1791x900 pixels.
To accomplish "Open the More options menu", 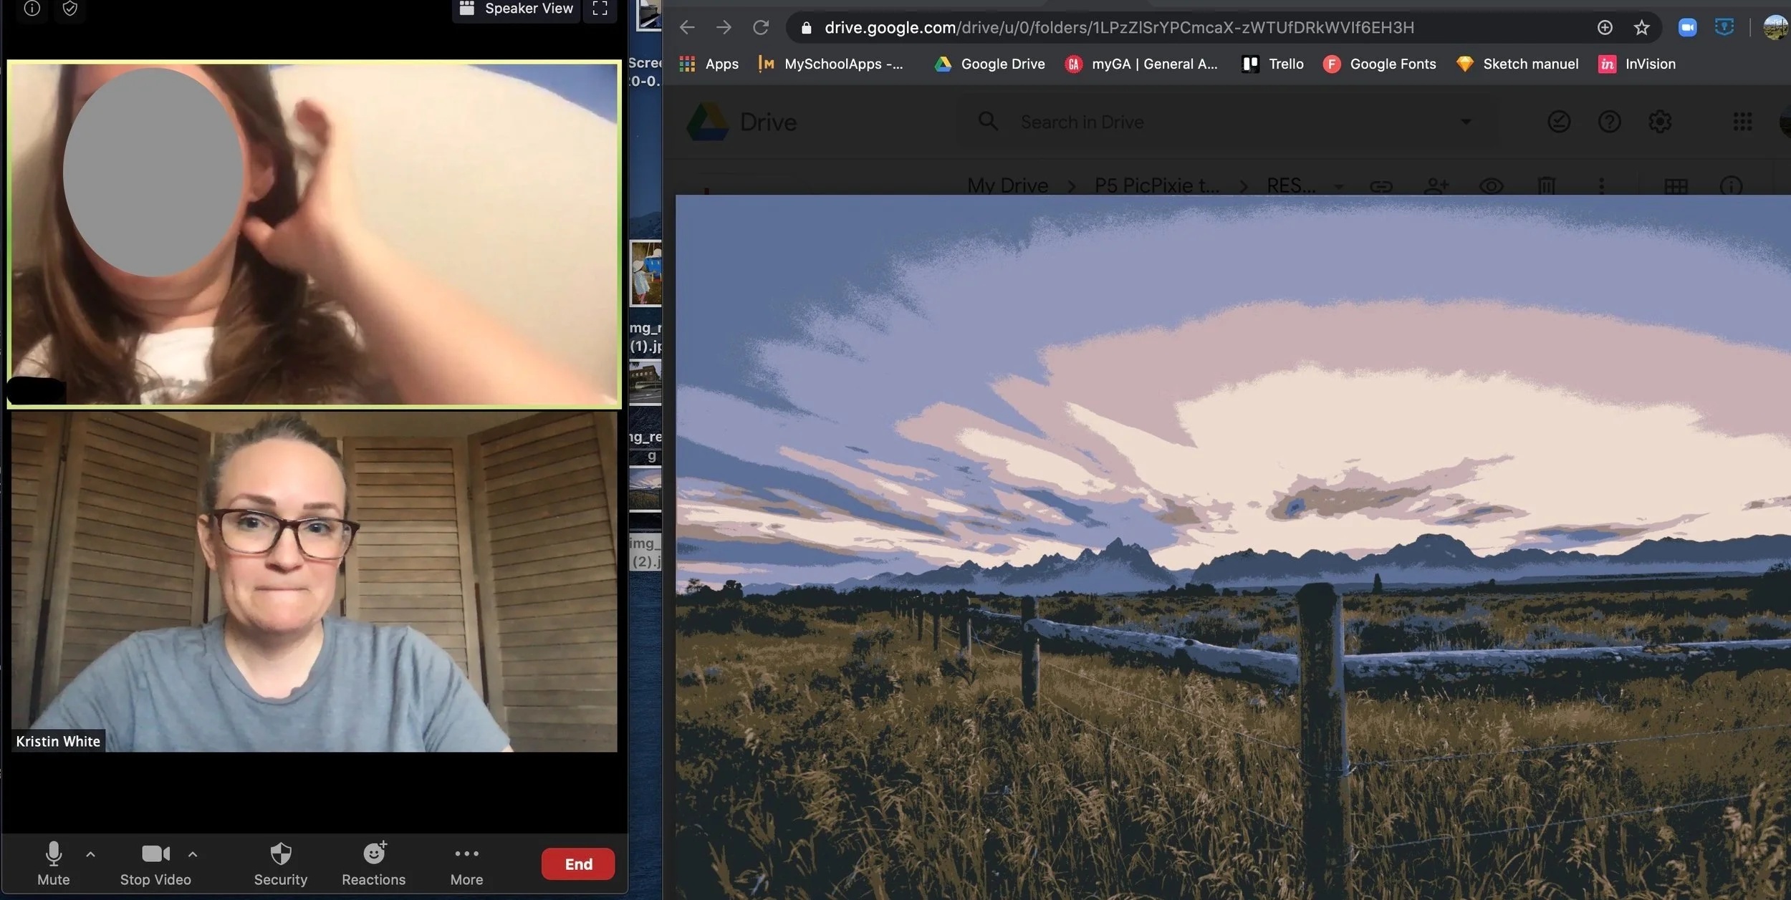I will 466,863.
